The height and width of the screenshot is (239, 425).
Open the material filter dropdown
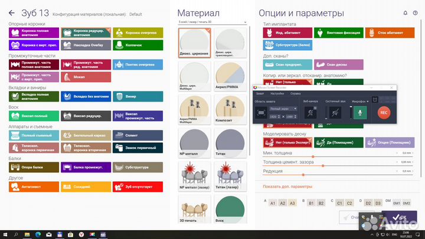[212, 22]
